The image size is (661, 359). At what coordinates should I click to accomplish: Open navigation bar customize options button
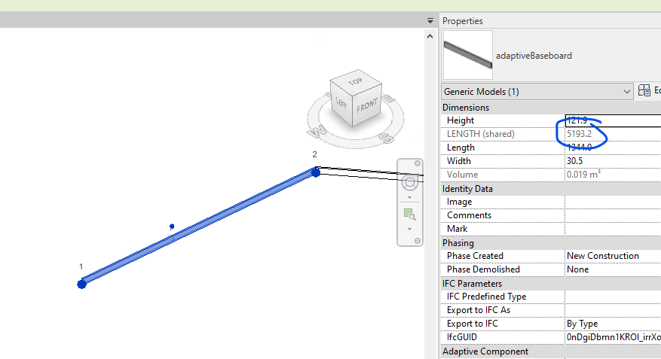point(418,241)
